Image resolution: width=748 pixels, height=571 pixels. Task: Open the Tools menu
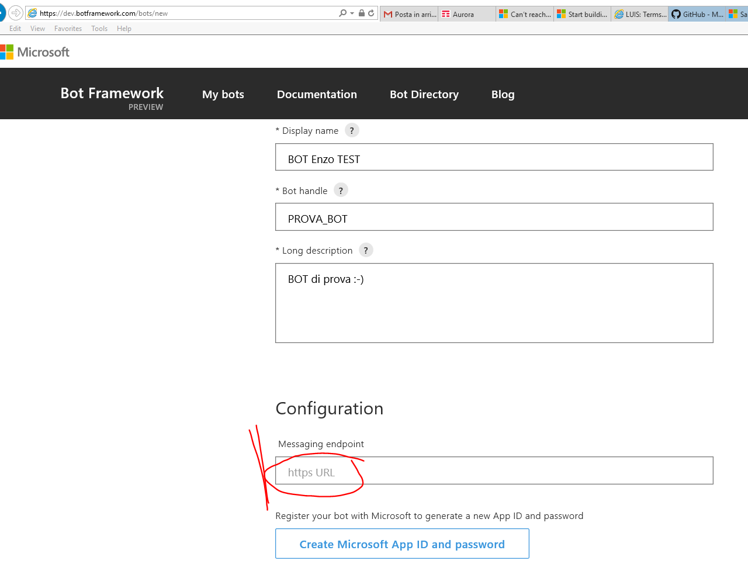(x=99, y=29)
